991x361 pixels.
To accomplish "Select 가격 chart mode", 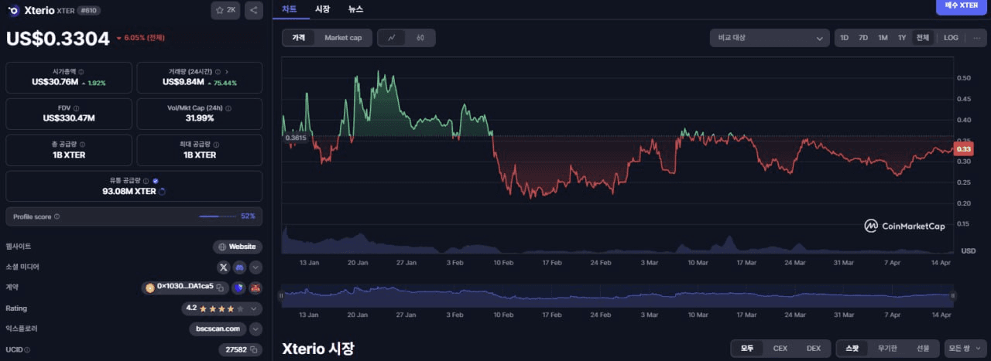I will tap(299, 38).
